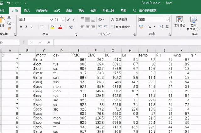The width and height of the screenshot is (201, 133).
Task: Click the Decrease Decimal icon
Action: [167, 27]
